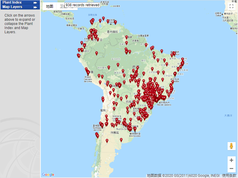Select the southernmost red marker in Argentina
Viewport: 238px width, 178px height.
tap(107, 141)
